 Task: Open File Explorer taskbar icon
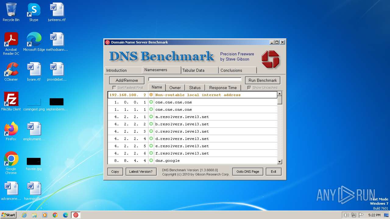34,215
